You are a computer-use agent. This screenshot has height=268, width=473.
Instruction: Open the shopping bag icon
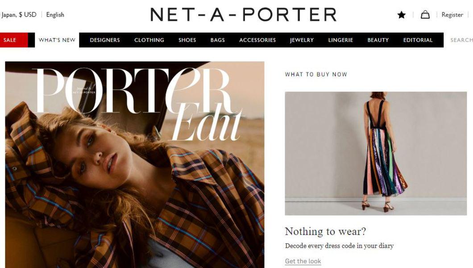[x=425, y=14]
